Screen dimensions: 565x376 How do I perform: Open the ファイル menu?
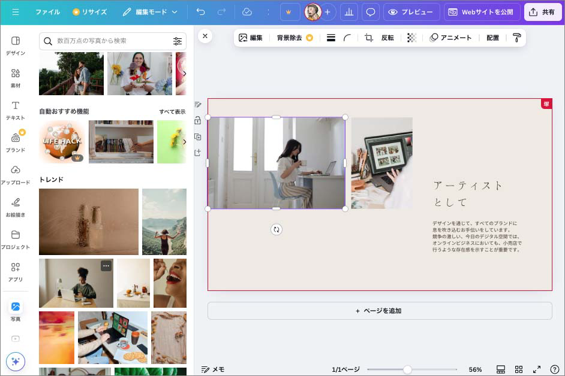tap(48, 11)
